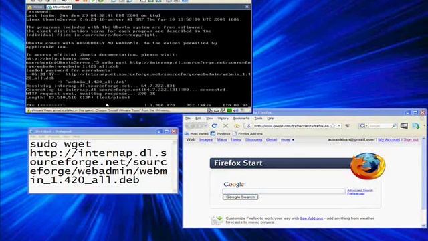Open the Firefox History menu
This screenshot has height=241, width=428.
(223, 118)
